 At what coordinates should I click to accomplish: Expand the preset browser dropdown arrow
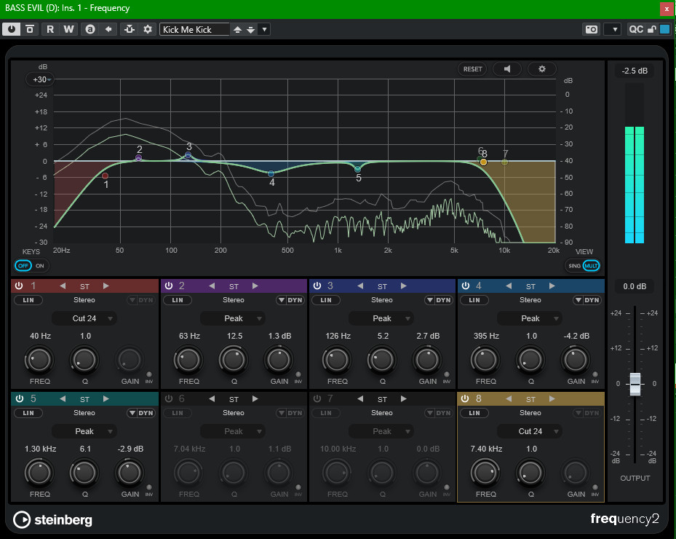[264, 29]
